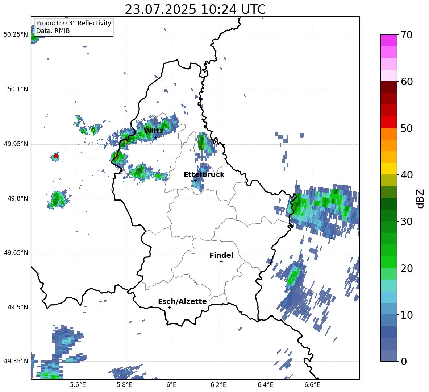Click the 20 value on colorbar

coord(407,268)
